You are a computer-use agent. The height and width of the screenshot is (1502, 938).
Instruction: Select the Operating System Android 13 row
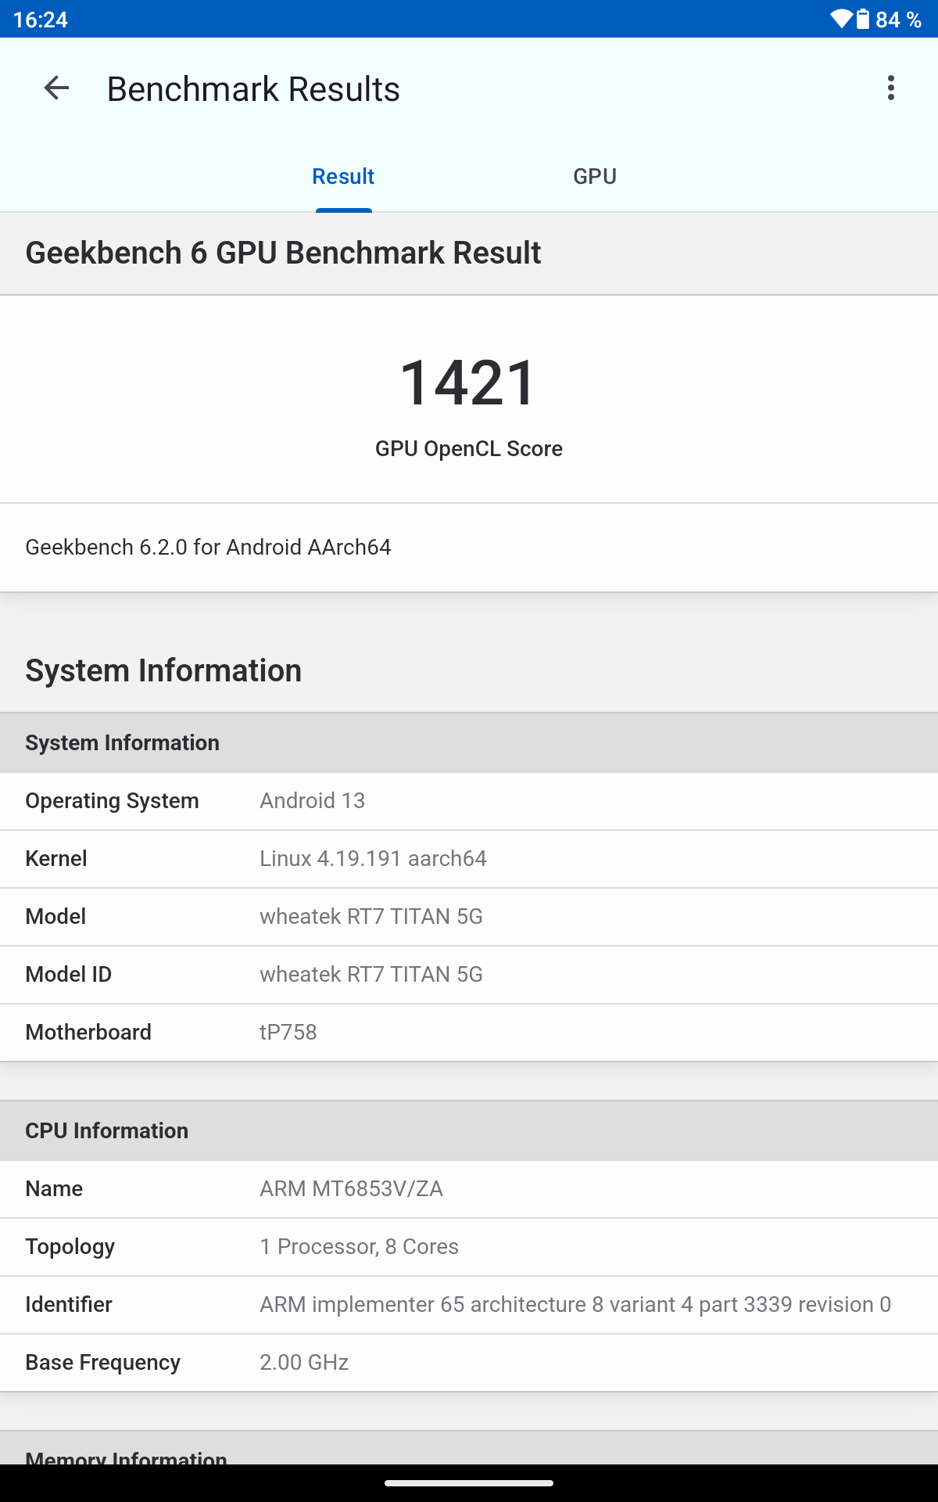(x=468, y=801)
